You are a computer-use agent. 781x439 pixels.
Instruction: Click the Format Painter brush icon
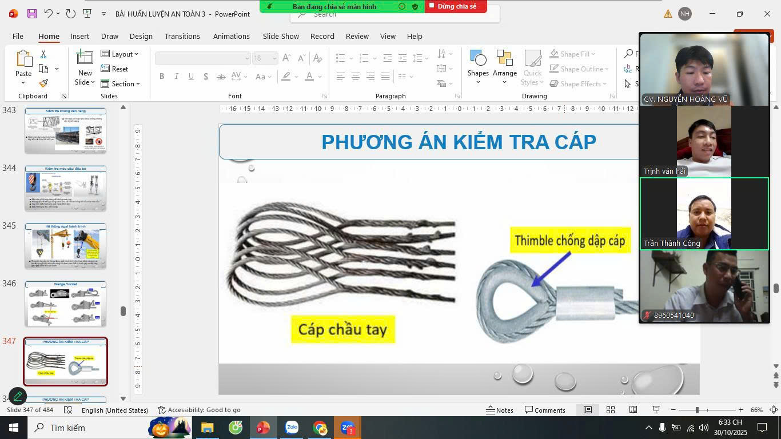pos(43,84)
